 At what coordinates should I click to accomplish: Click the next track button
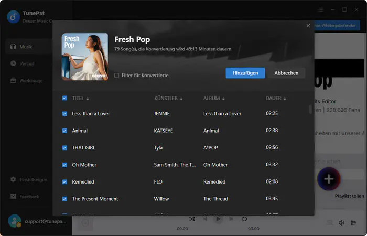click(x=231, y=219)
